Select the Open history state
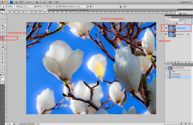This screenshot has height=125, width=193. 178,72
